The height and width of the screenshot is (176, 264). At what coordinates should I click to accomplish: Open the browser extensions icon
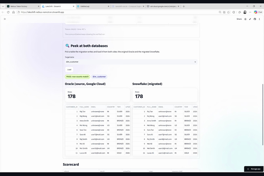[234, 12]
